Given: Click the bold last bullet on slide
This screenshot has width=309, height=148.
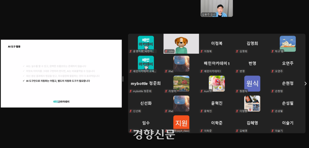Looking at the screenshot, I should tap(58, 81).
